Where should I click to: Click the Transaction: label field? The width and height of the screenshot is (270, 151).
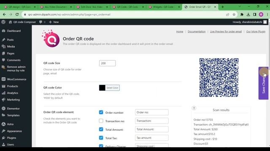pyautogui.click(x=152, y=121)
